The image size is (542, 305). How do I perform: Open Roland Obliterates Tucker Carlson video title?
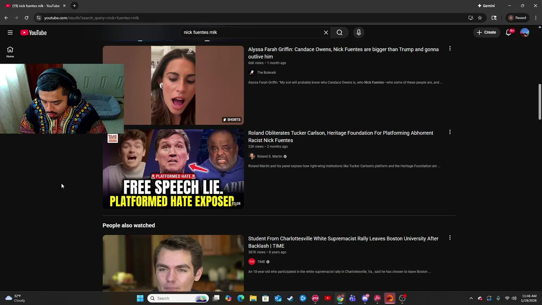340,136
